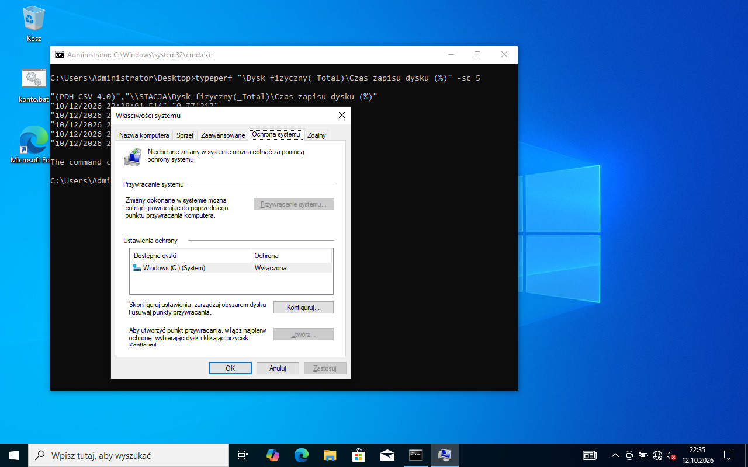Open the Zaawansowane tab
The height and width of the screenshot is (467, 748).
point(223,135)
